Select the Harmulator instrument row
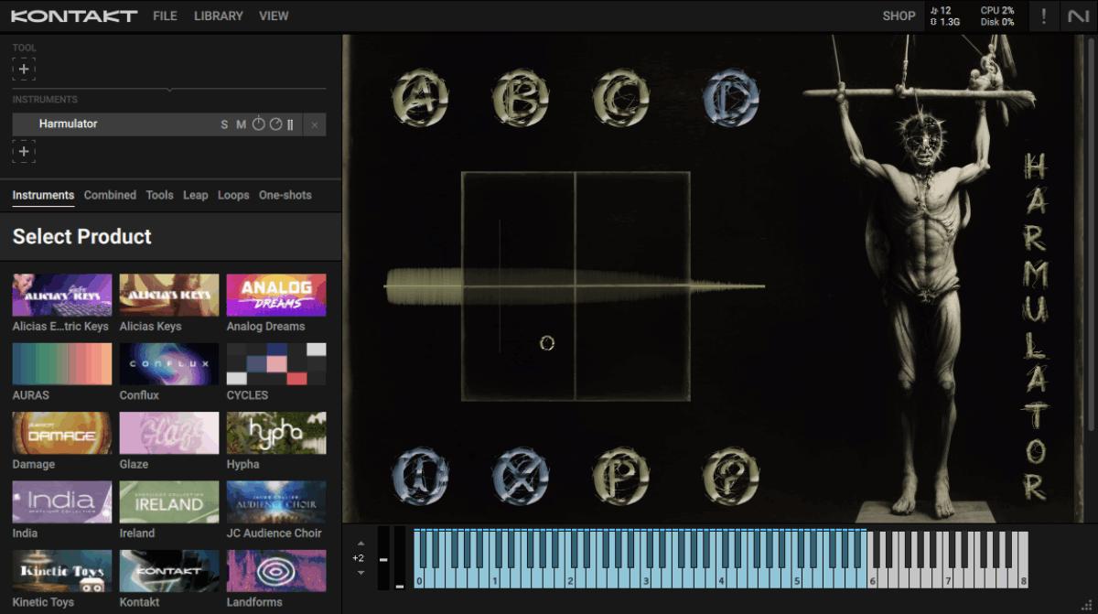This screenshot has height=614, width=1098. pyautogui.click(x=169, y=124)
